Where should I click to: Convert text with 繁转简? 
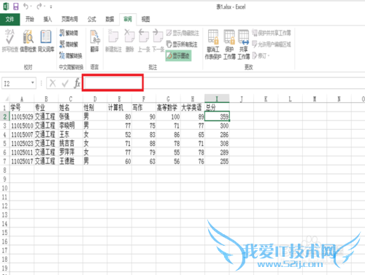pyautogui.click(x=69, y=33)
